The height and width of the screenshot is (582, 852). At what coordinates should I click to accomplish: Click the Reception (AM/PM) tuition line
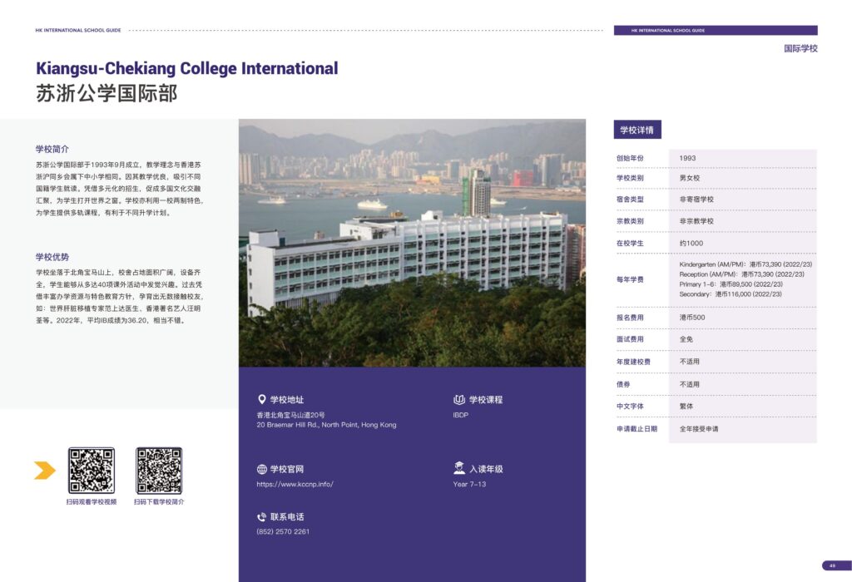(x=741, y=274)
